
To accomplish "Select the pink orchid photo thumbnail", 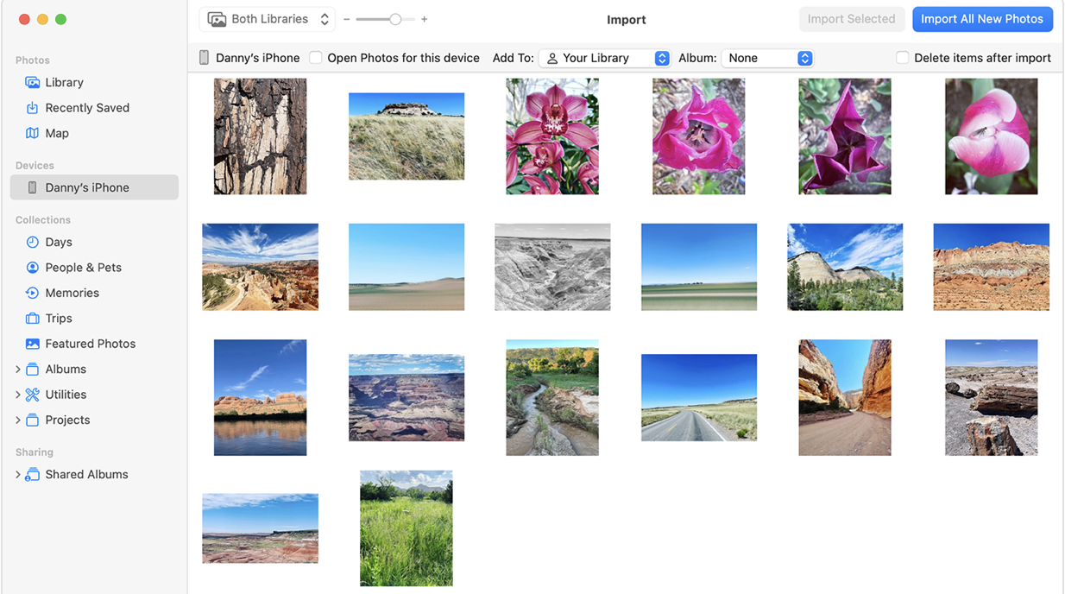I will [x=552, y=136].
